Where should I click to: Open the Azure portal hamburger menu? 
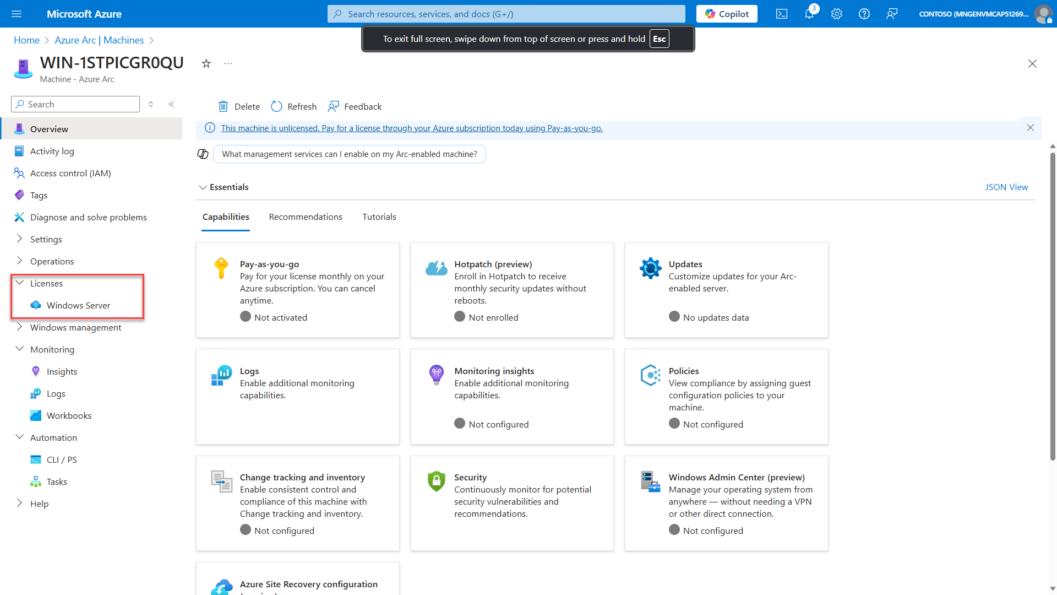[17, 14]
